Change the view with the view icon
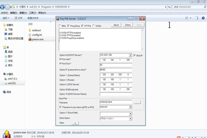 coord(187,18)
